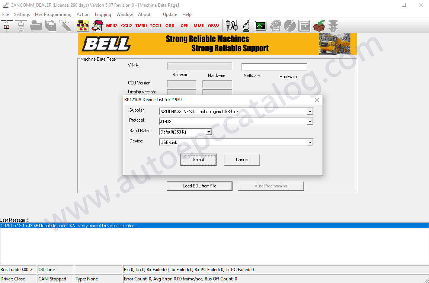The image size is (429, 283).
Task: Click the CCU Version hardware field
Action: [x=217, y=84]
